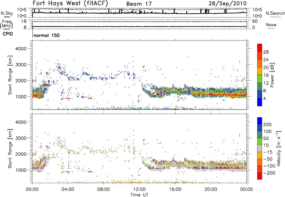285x197 pixels.
Task: Click the 'normal 150' CPID text
Action: pos(47,35)
